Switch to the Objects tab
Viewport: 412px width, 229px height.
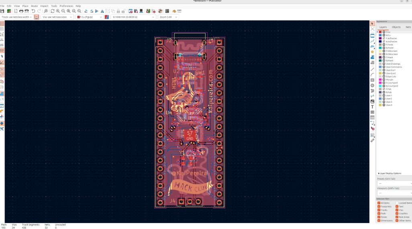[x=396, y=27]
